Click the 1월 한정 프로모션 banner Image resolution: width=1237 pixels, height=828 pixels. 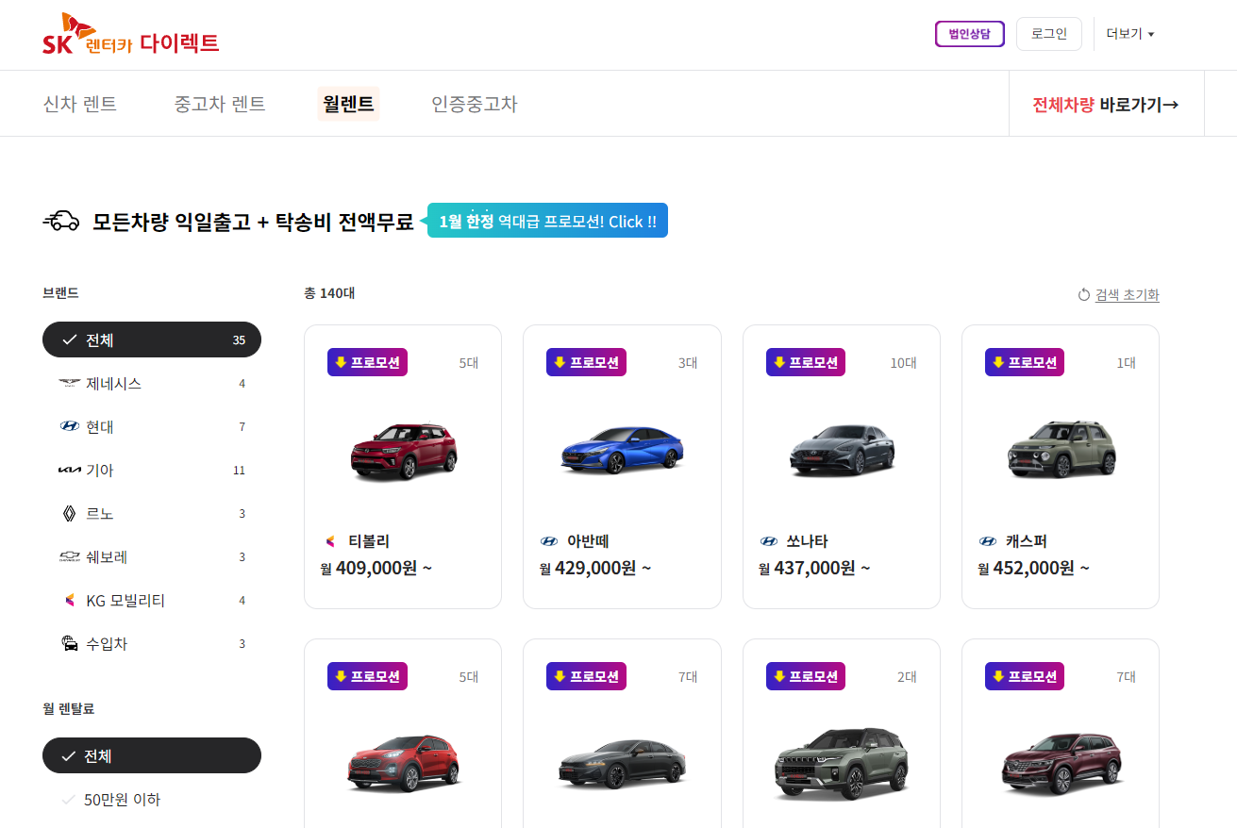tap(548, 222)
